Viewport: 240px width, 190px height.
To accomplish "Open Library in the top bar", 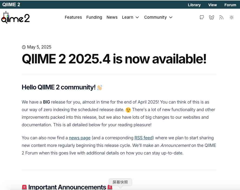I will click(194, 5).
